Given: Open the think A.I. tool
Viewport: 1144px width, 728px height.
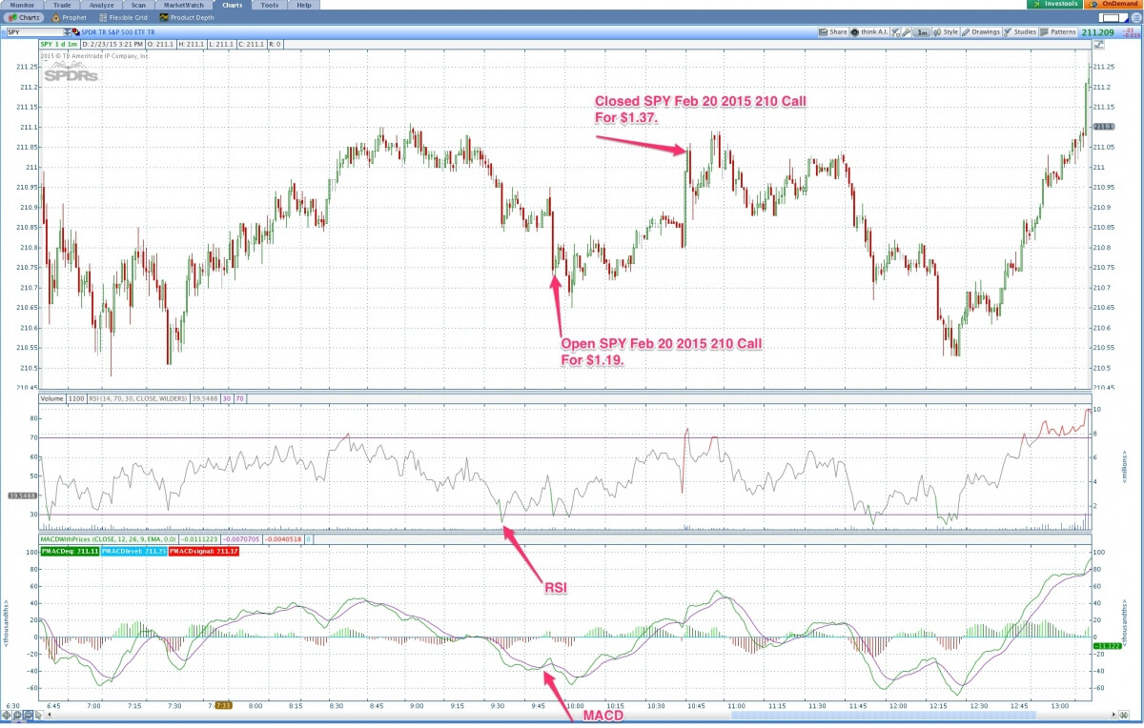Looking at the screenshot, I should tap(868, 32).
